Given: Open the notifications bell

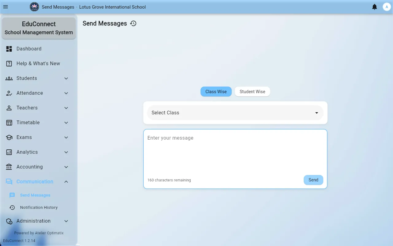Looking at the screenshot, I should (x=375, y=7).
